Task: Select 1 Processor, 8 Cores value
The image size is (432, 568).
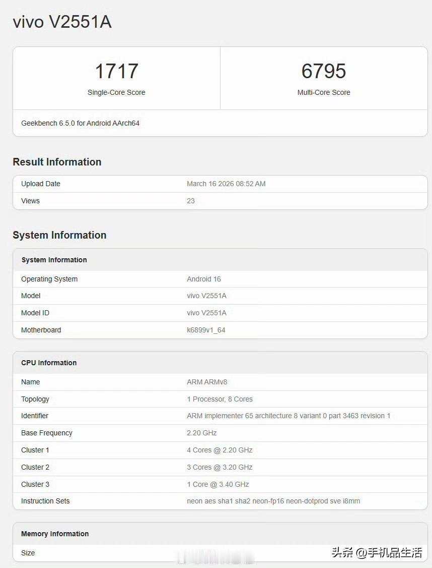Action: pos(220,399)
